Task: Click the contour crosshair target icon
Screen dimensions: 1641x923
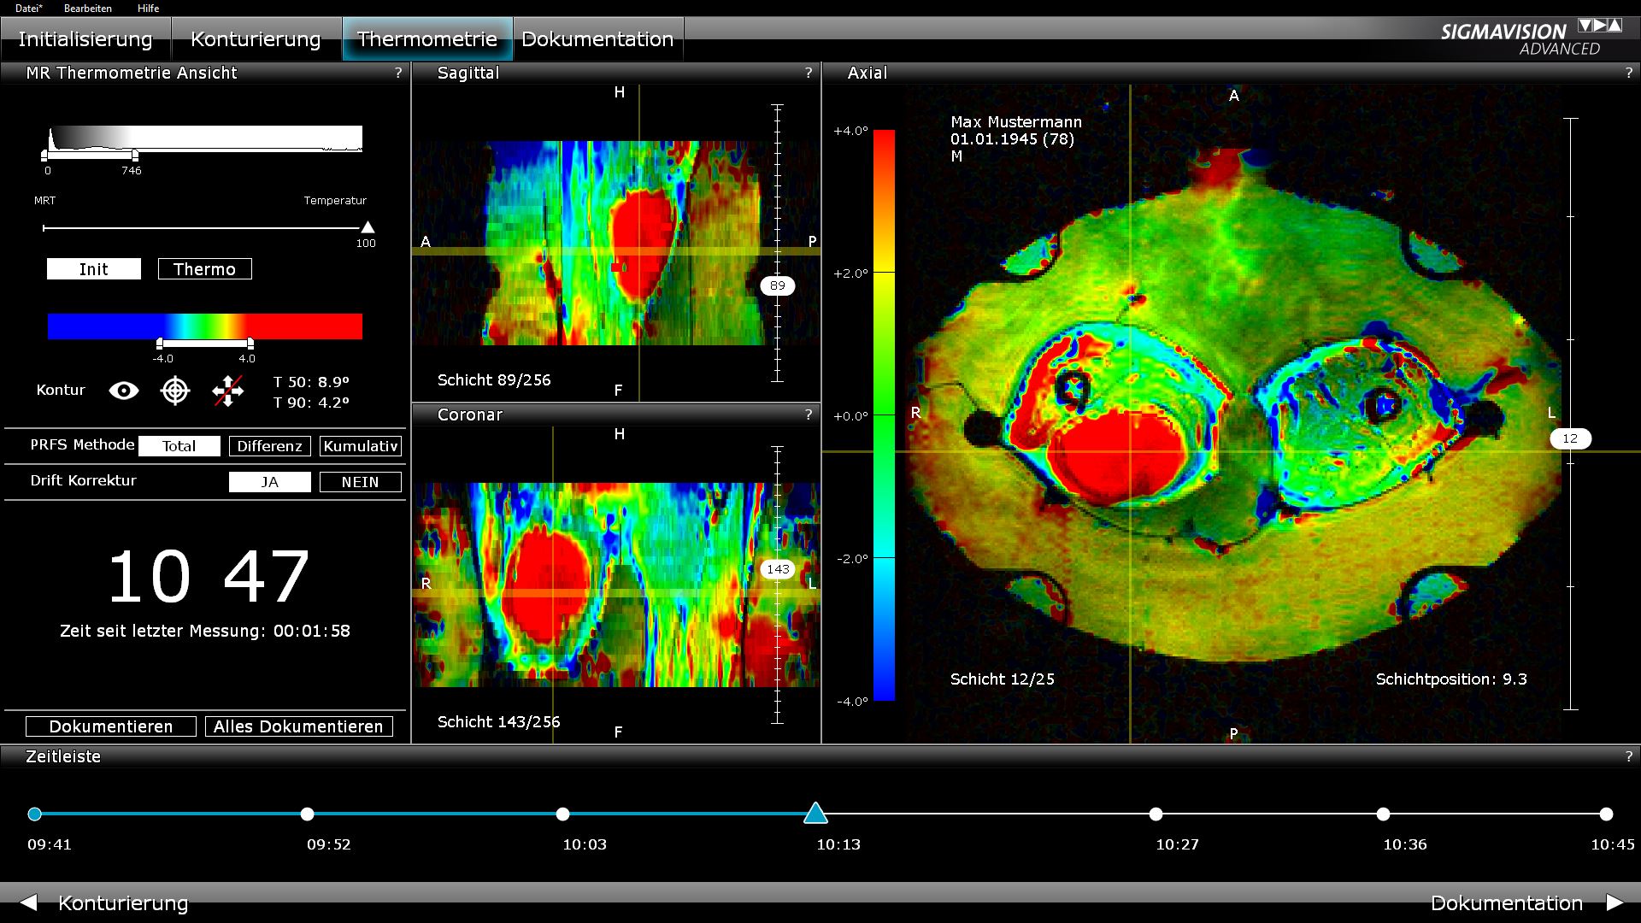Action: [175, 391]
